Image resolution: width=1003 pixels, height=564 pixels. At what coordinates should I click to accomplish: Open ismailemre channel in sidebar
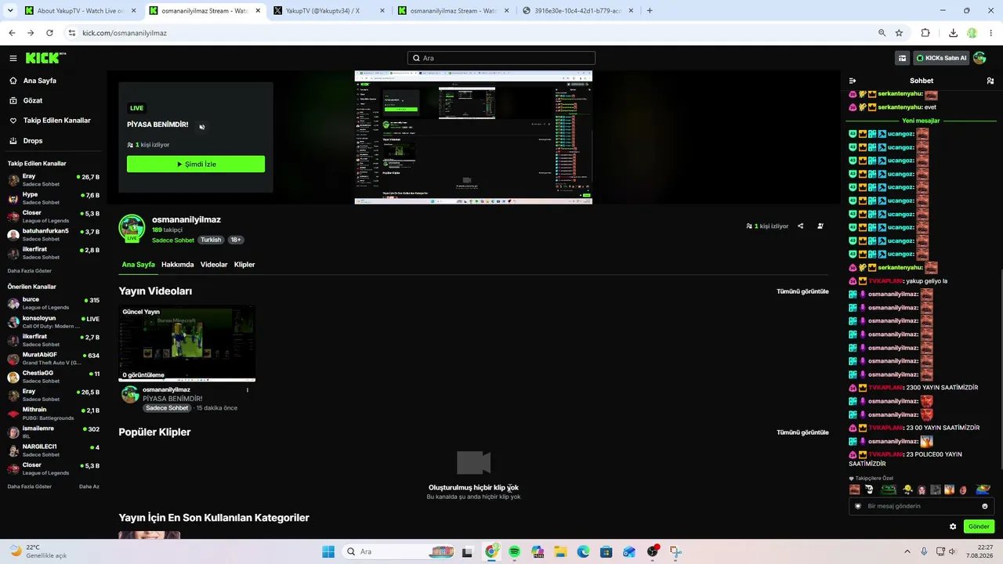[x=53, y=432]
